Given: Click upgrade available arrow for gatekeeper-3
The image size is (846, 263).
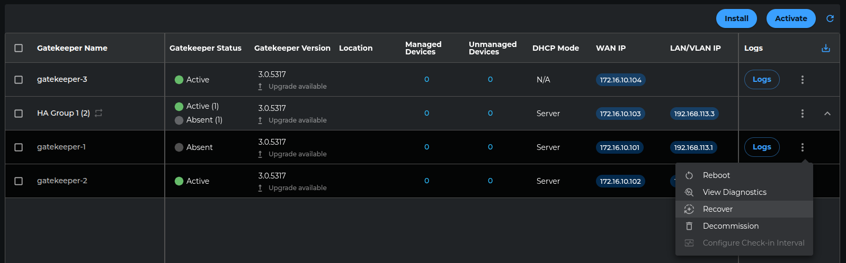Looking at the screenshot, I should pos(260,87).
